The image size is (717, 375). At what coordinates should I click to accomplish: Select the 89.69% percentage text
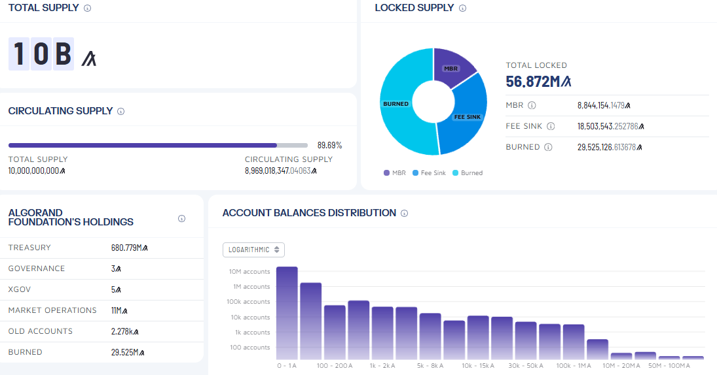pos(330,146)
